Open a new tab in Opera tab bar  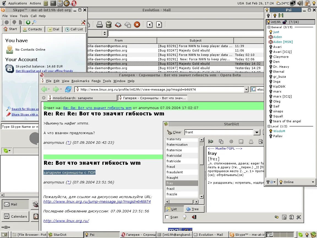pyautogui.click(x=44, y=98)
